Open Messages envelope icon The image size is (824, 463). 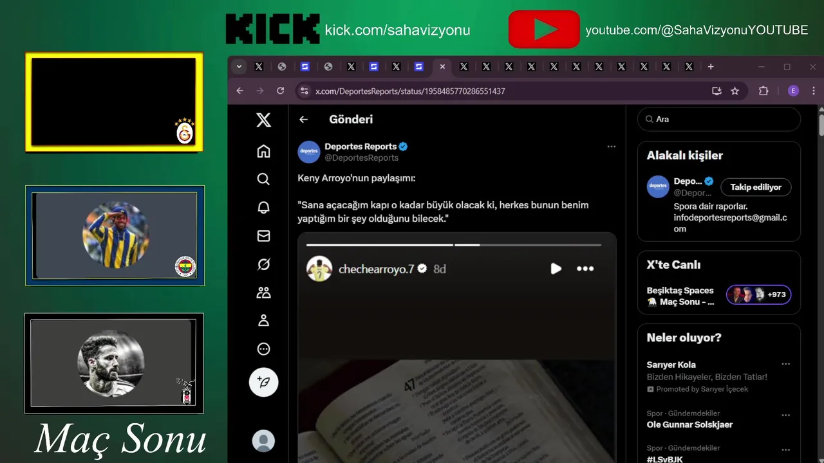(x=263, y=236)
